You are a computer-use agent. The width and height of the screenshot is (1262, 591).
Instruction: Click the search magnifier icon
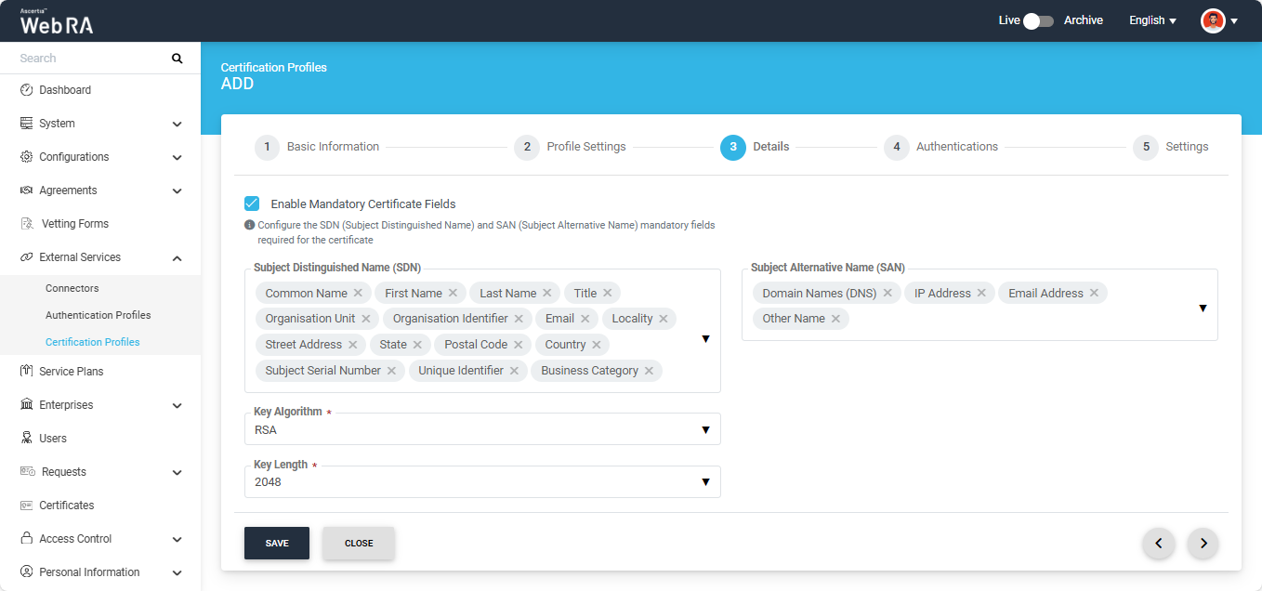tap(177, 59)
